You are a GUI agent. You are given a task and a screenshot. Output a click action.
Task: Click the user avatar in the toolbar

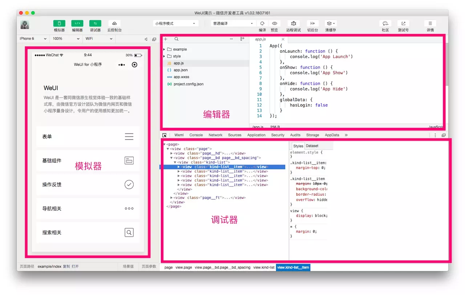[x=25, y=24]
